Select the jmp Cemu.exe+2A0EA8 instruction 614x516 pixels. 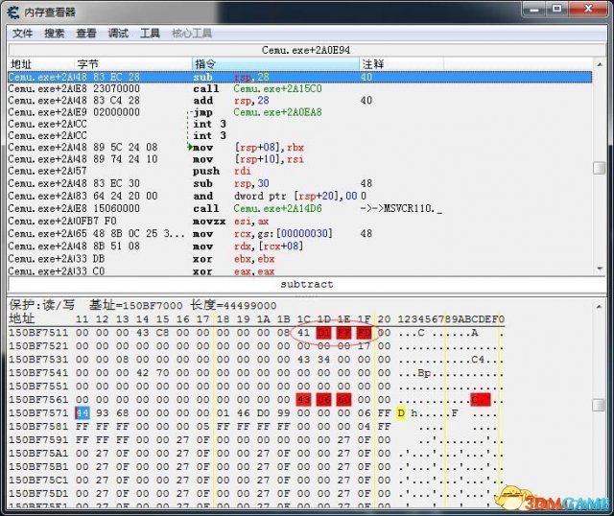300,112
